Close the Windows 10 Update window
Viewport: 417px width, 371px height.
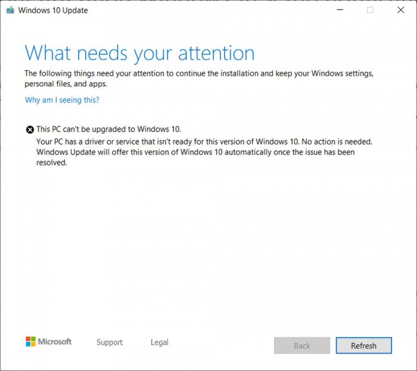pos(401,10)
